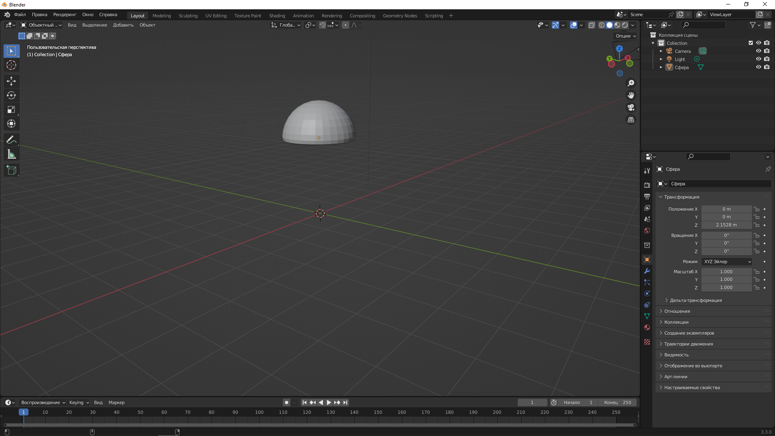Open the Particles properties tab

pos(647,282)
